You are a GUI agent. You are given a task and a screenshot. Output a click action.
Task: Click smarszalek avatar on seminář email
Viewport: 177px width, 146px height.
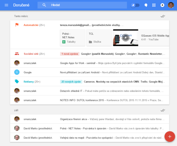pyautogui.click(x=17, y=63)
